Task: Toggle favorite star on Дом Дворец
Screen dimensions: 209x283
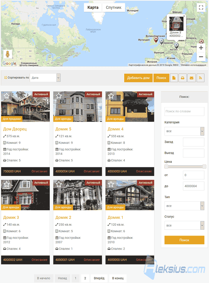Action: click(x=7, y=96)
